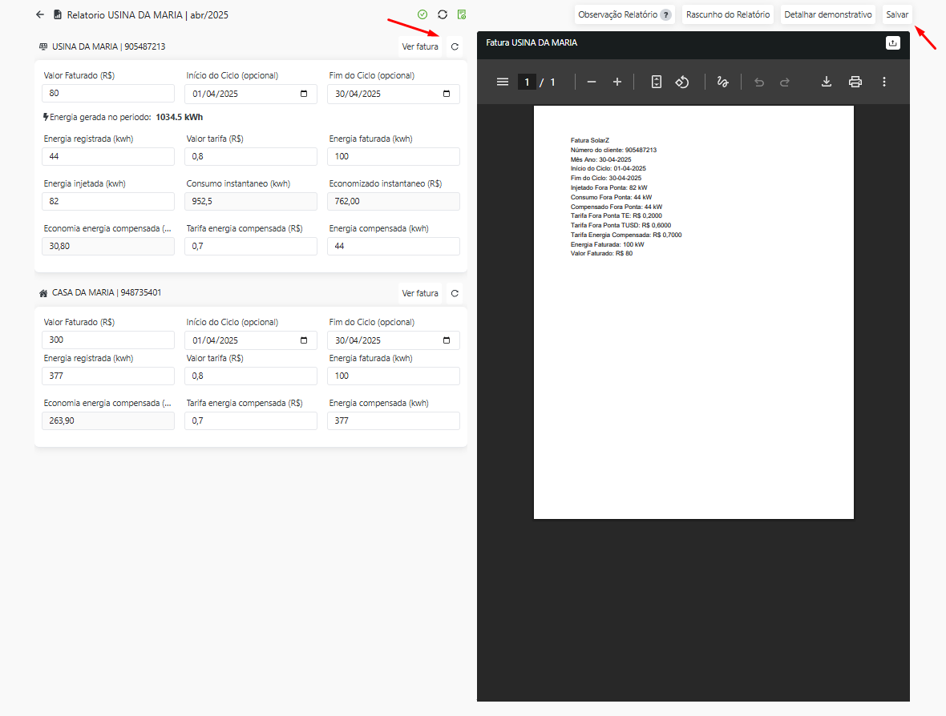The height and width of the screenshot is (716, 946).
Task: Open the PDF more actions menu
Action: point(884,82)
